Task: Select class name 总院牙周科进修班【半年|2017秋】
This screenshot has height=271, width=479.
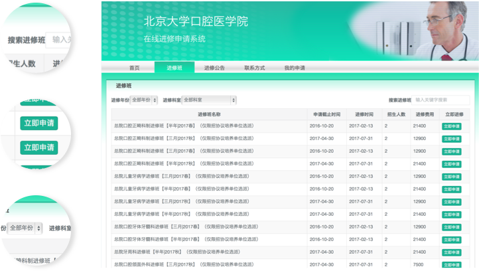Action: coord(177,252)
